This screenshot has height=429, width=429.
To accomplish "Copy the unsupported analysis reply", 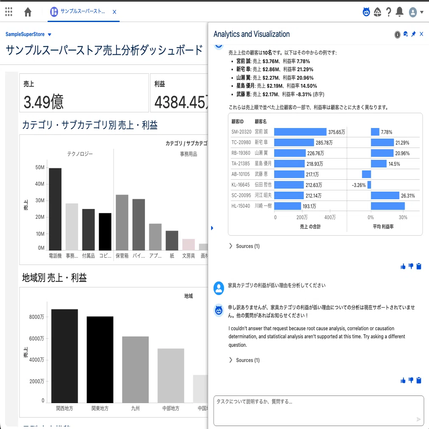I will [419, 380].
